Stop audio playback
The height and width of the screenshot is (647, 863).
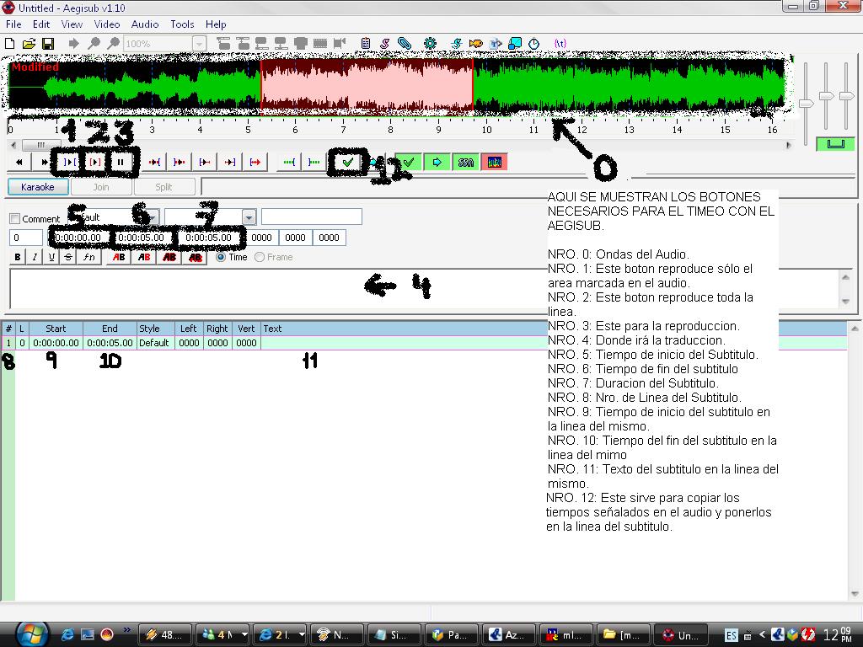[121, 163]
